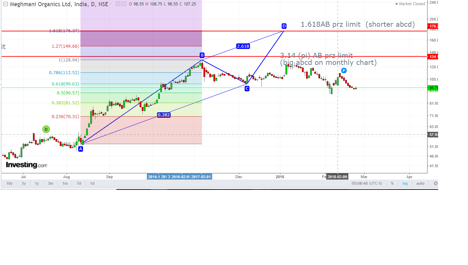Switch chart range to 10y
The height and width of the screenshot is (265, 468).
click(x=10, y=183)
